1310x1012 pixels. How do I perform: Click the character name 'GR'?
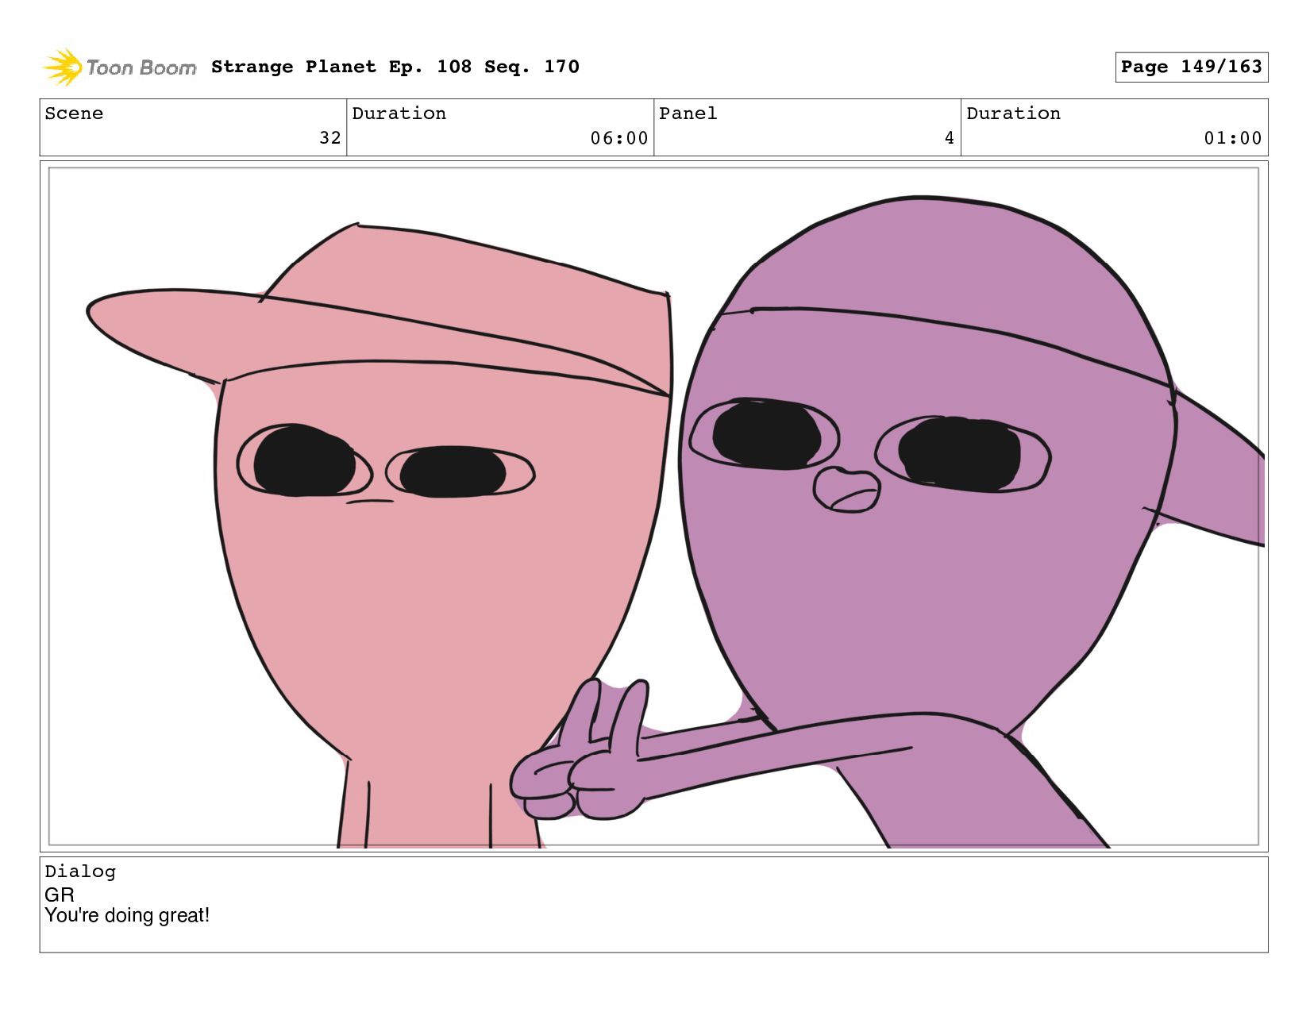60,895
